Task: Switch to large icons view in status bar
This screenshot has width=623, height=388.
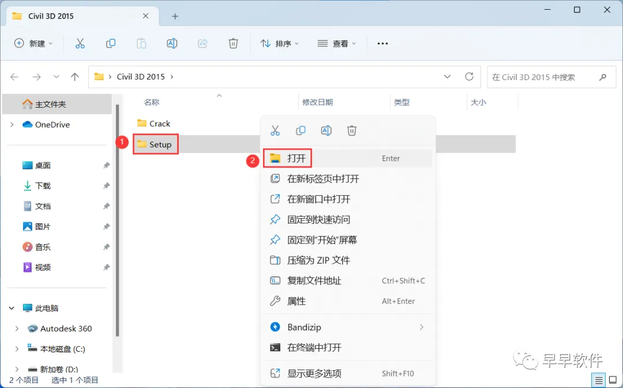Action: [613, 380]
